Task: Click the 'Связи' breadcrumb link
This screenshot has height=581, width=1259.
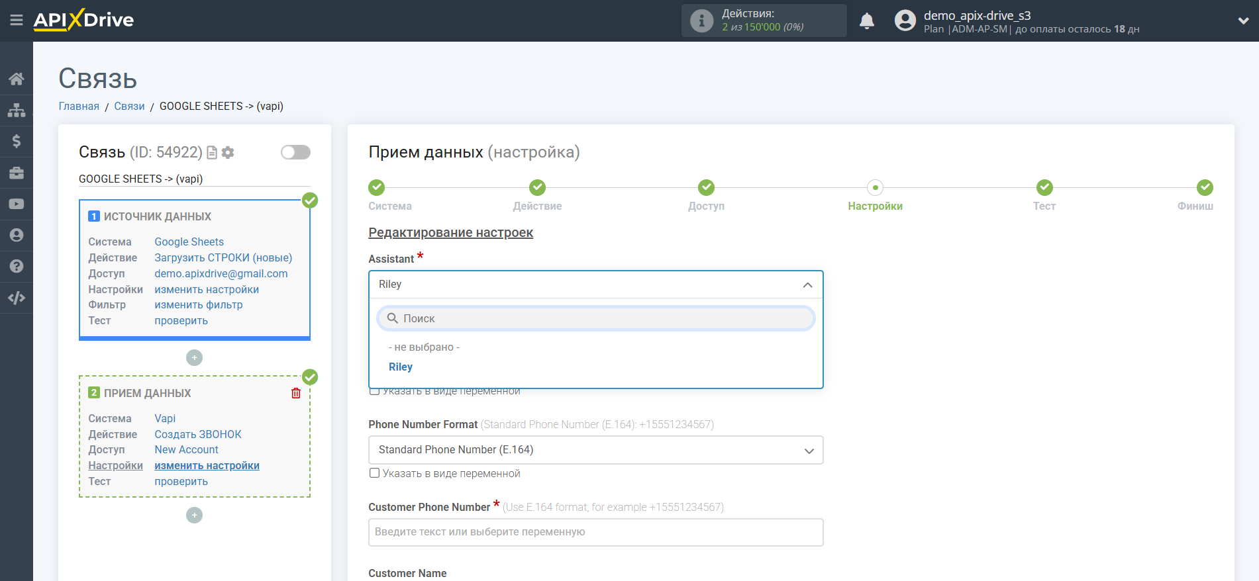Action: 129,107
